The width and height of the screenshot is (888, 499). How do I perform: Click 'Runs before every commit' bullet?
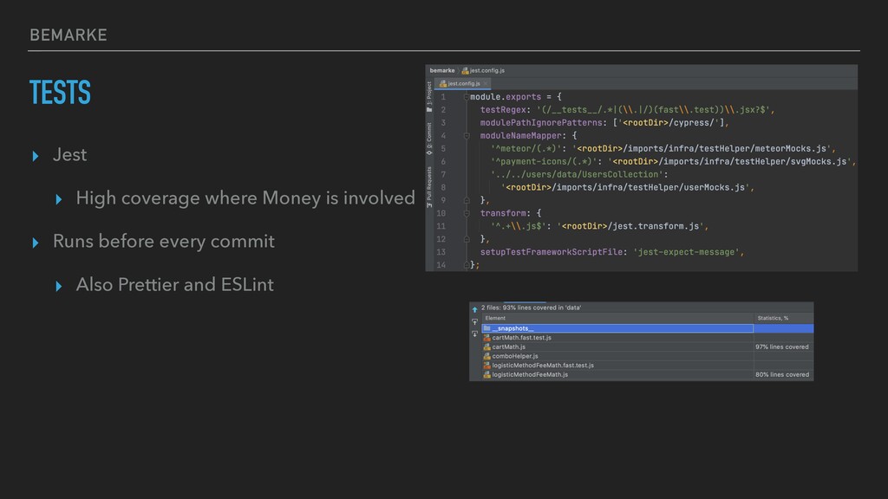(x=164, y=242)
